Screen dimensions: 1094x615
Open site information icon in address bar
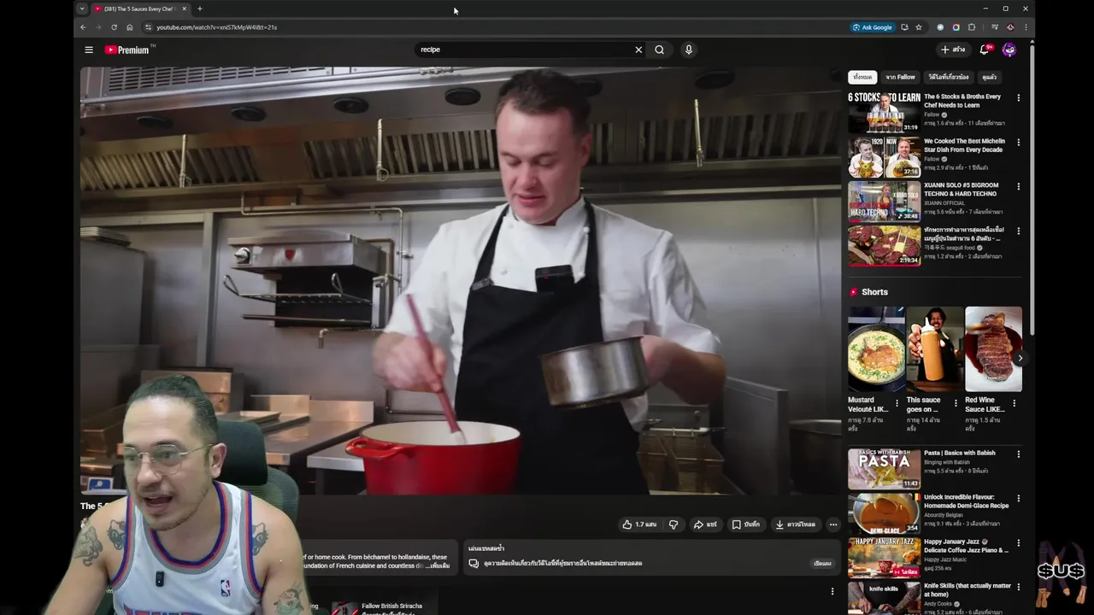click(x=148, y=27)
